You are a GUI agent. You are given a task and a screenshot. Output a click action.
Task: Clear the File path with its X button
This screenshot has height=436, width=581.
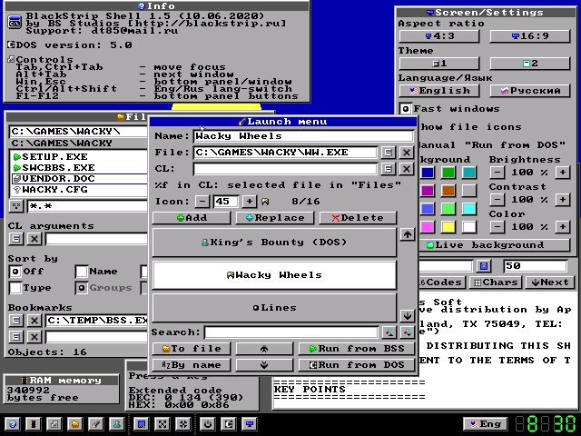tap(407, 153)
